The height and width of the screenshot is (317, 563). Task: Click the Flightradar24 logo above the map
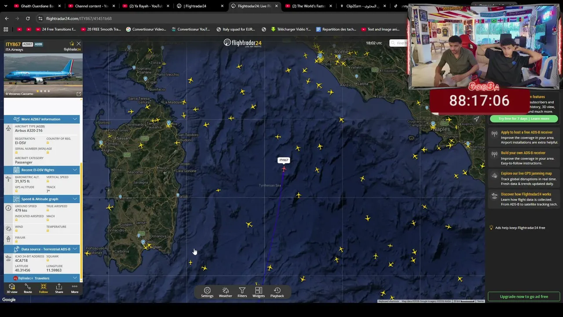pos(243,43)
